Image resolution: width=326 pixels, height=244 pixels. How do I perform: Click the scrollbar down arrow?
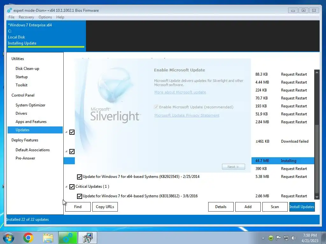point(317,197)
